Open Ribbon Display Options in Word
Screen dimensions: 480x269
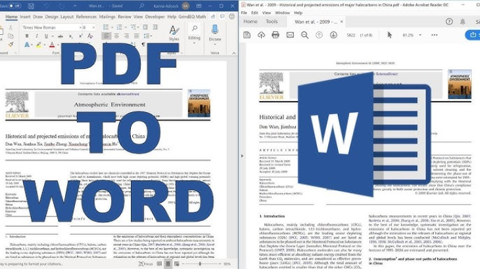199,5
